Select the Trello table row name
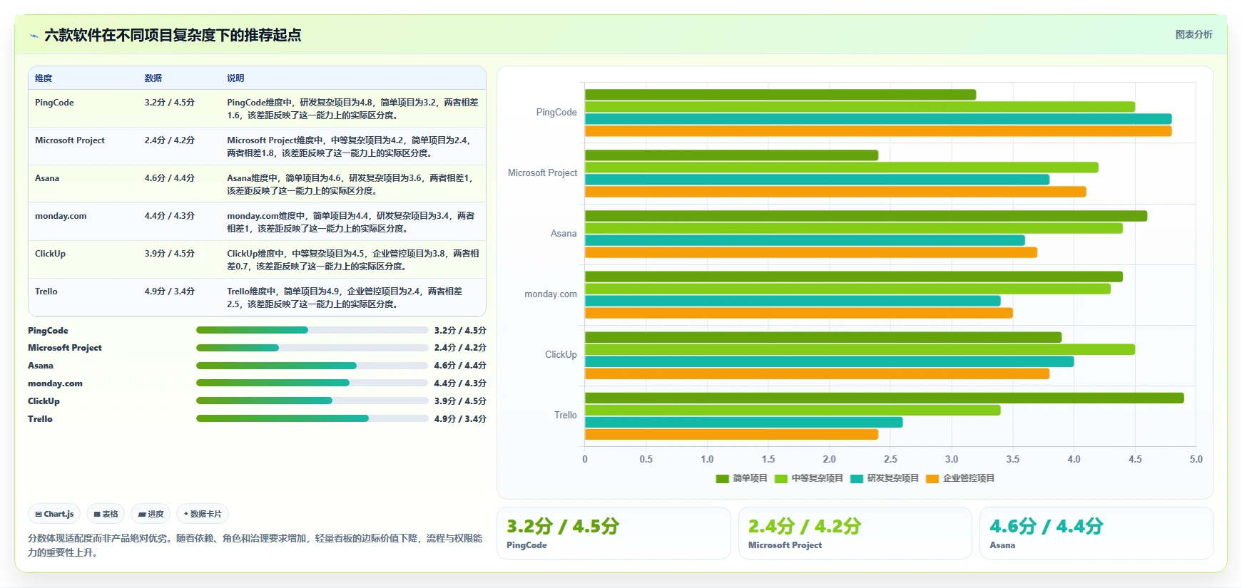 (x=46, y=292)
